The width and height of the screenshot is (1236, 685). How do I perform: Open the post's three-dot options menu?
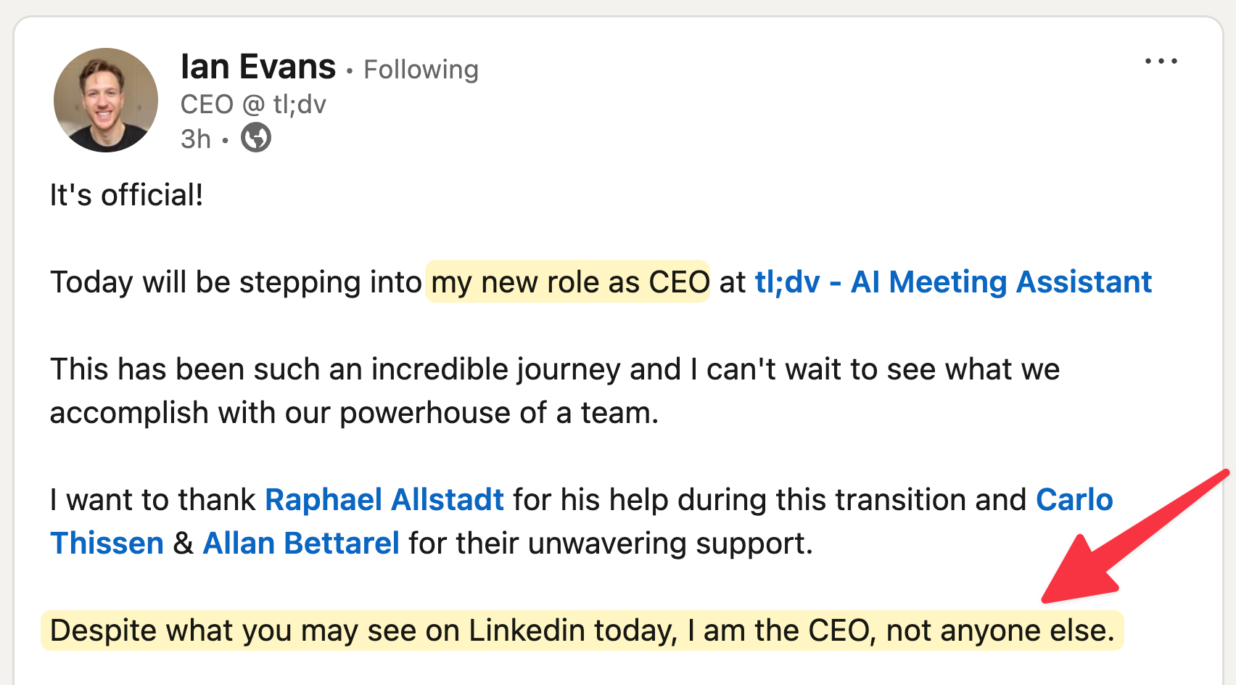pos(1161,62)
